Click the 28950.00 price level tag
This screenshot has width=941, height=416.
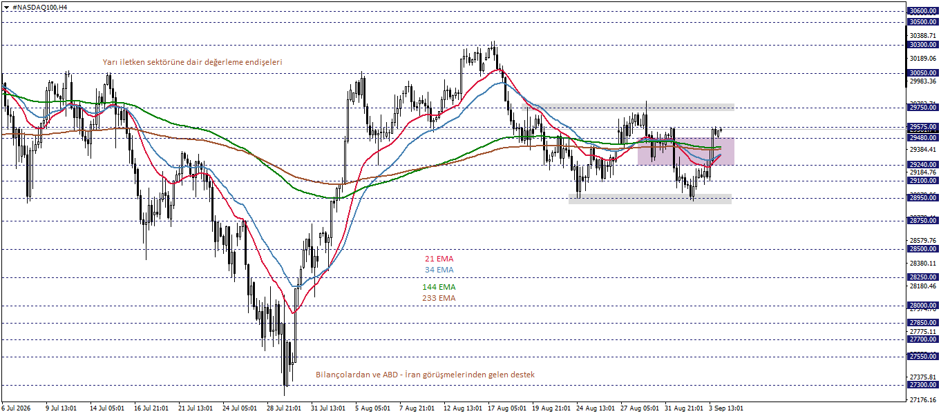(924, 198)
